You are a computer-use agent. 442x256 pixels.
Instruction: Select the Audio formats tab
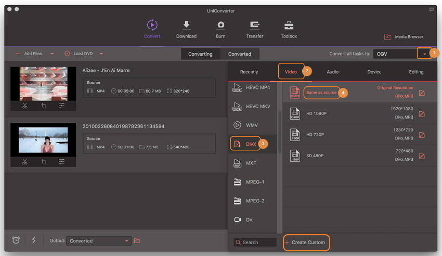click(333, 72)
